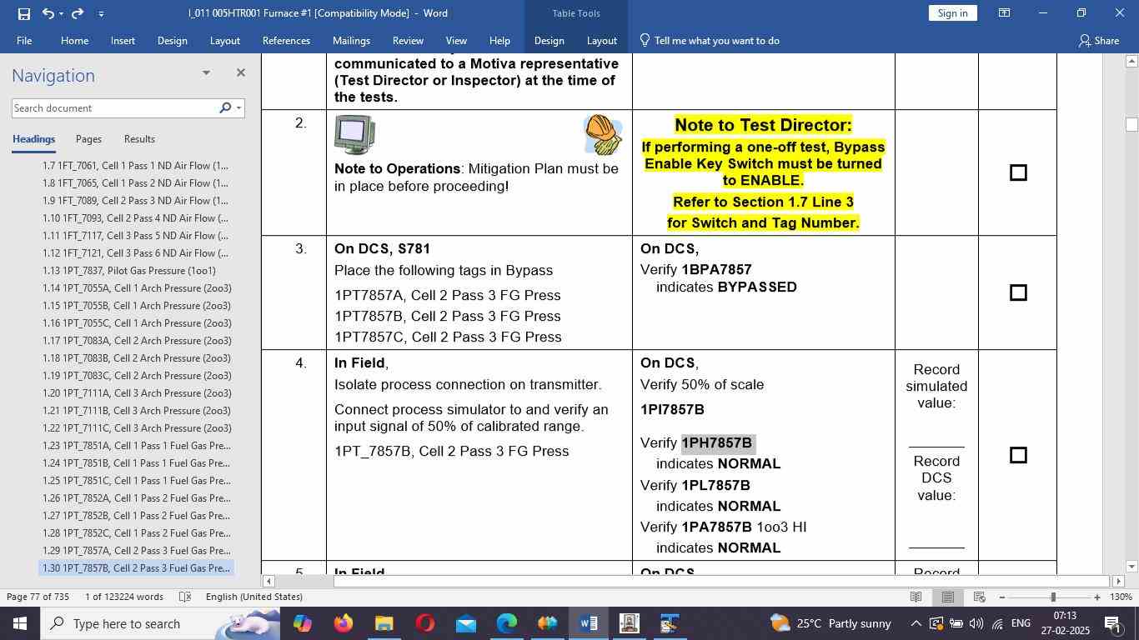The width and height of the screenshot is (1139, 640).
Task: Open the Windows Start menu
Action: (x=20, y=623)
